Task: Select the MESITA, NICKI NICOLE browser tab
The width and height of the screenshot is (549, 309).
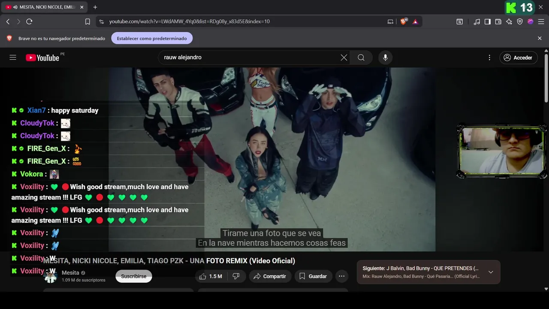Action: tap(45, 7)
